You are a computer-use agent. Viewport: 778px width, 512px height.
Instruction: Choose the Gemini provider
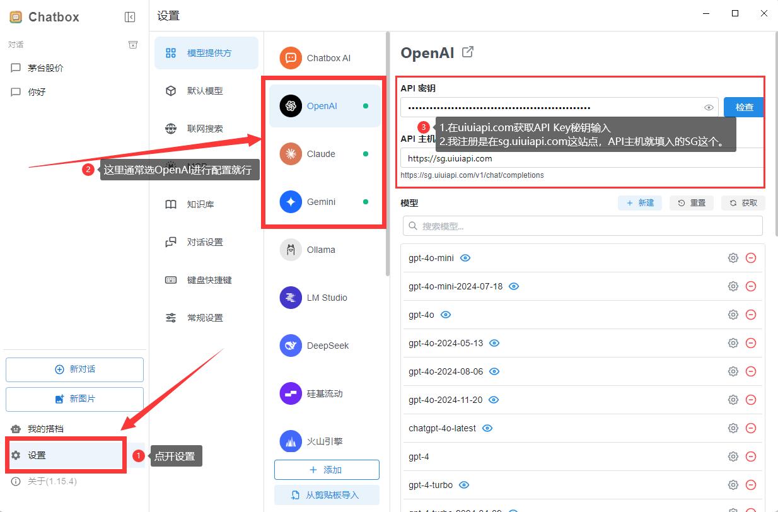pos(325,202)
